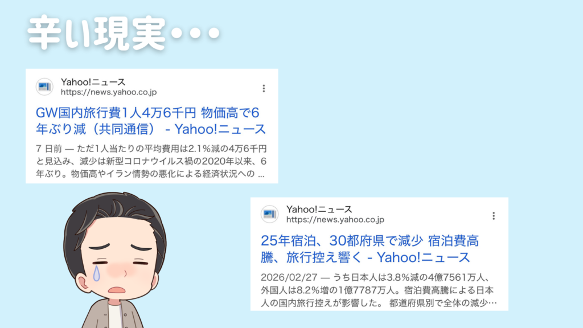The width and height of the screenshot is (583, 328).
Task: Click the snippet text starting 7 日前
Action: 151,161
